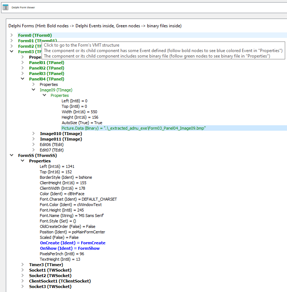Collapse the Image09 (TImage) node

[34, 90]
